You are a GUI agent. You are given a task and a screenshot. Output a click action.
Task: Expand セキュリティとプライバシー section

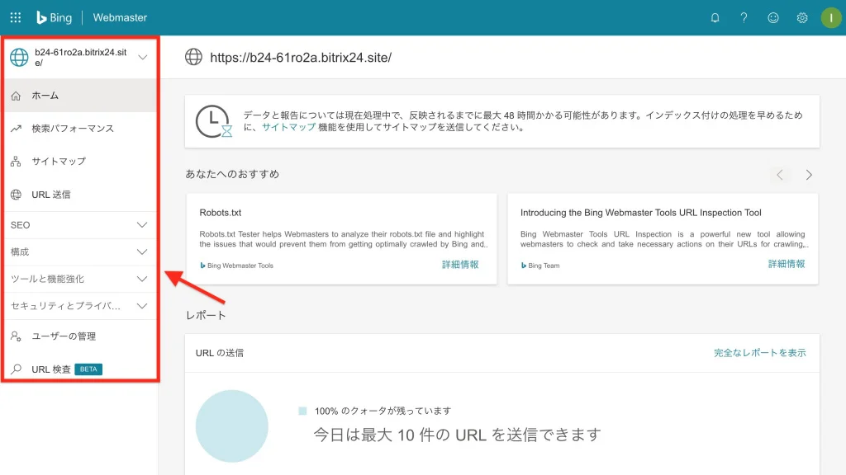click(80, 306)
